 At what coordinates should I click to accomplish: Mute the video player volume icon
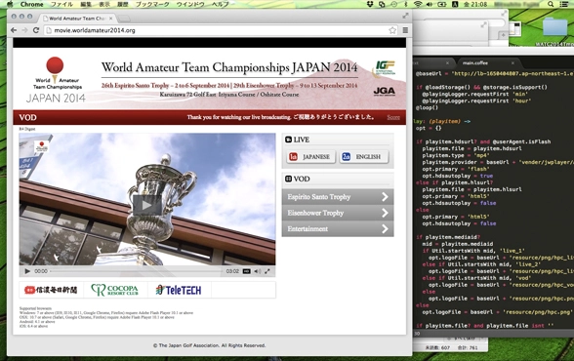[x=258, y=271]
